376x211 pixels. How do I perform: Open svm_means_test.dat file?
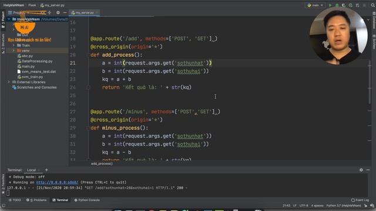[36, 72]
